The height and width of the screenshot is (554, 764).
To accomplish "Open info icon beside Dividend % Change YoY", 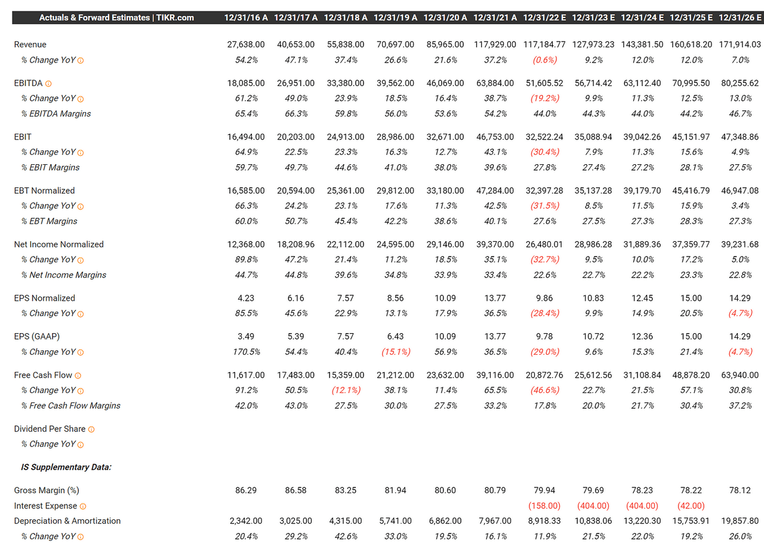I will click(x=81, y=445).
